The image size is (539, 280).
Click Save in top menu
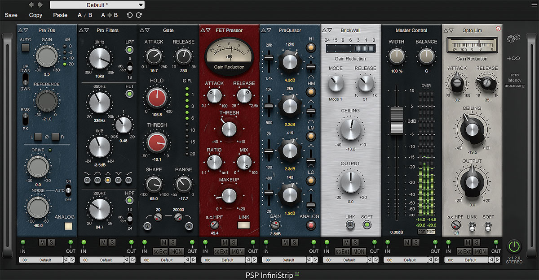point(11,15)
